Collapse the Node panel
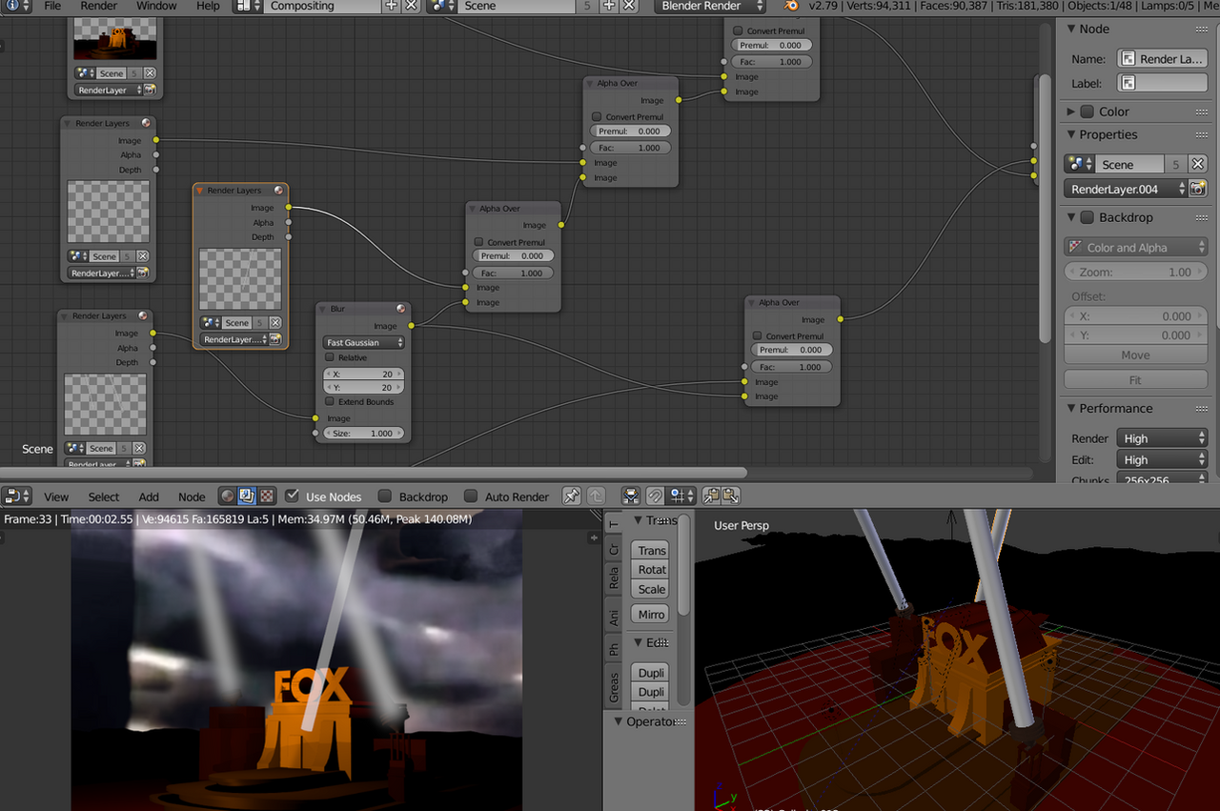 coord(1071,29)
